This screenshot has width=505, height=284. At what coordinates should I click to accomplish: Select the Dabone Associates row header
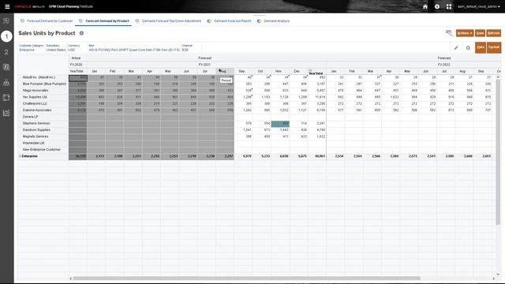(x=43, y=110)
